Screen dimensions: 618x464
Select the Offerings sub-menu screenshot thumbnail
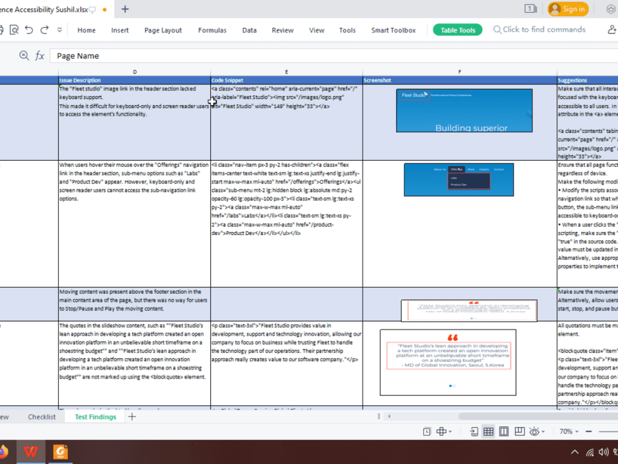point(459,179)
